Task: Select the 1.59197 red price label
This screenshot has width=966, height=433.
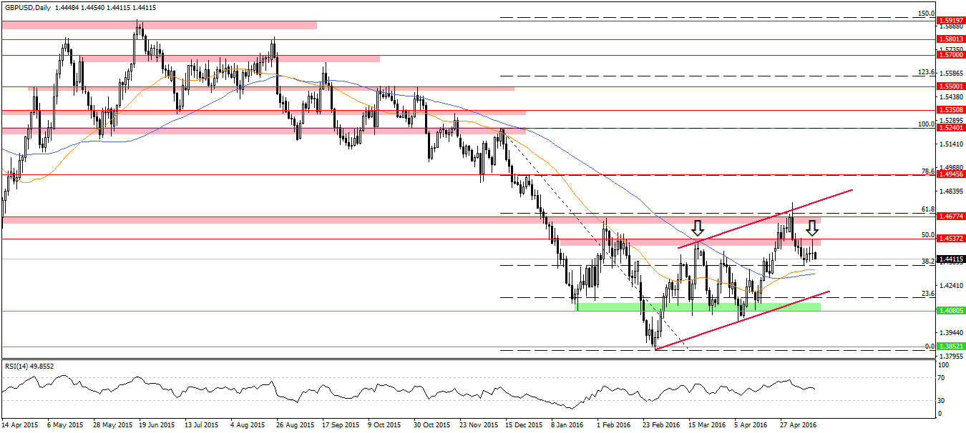Action: (950, 21)
